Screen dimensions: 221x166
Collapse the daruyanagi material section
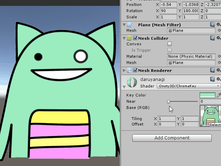[x=124, y=87]
